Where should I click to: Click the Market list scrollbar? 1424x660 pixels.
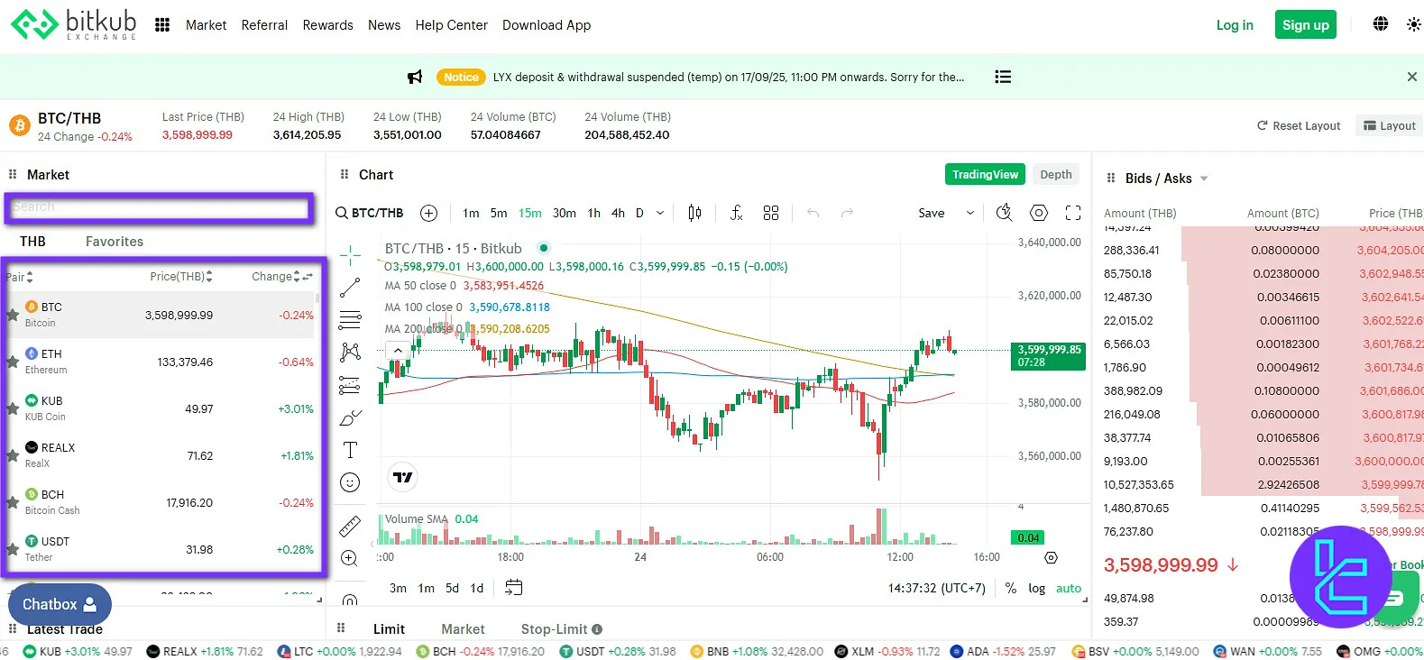tap(317, 299)
